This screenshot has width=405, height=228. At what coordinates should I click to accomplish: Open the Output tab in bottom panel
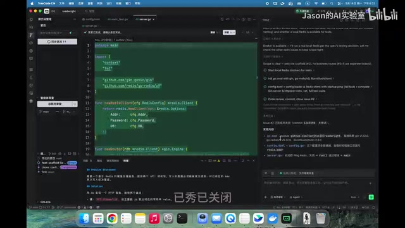pyautogui.click(x=99, y=161)
